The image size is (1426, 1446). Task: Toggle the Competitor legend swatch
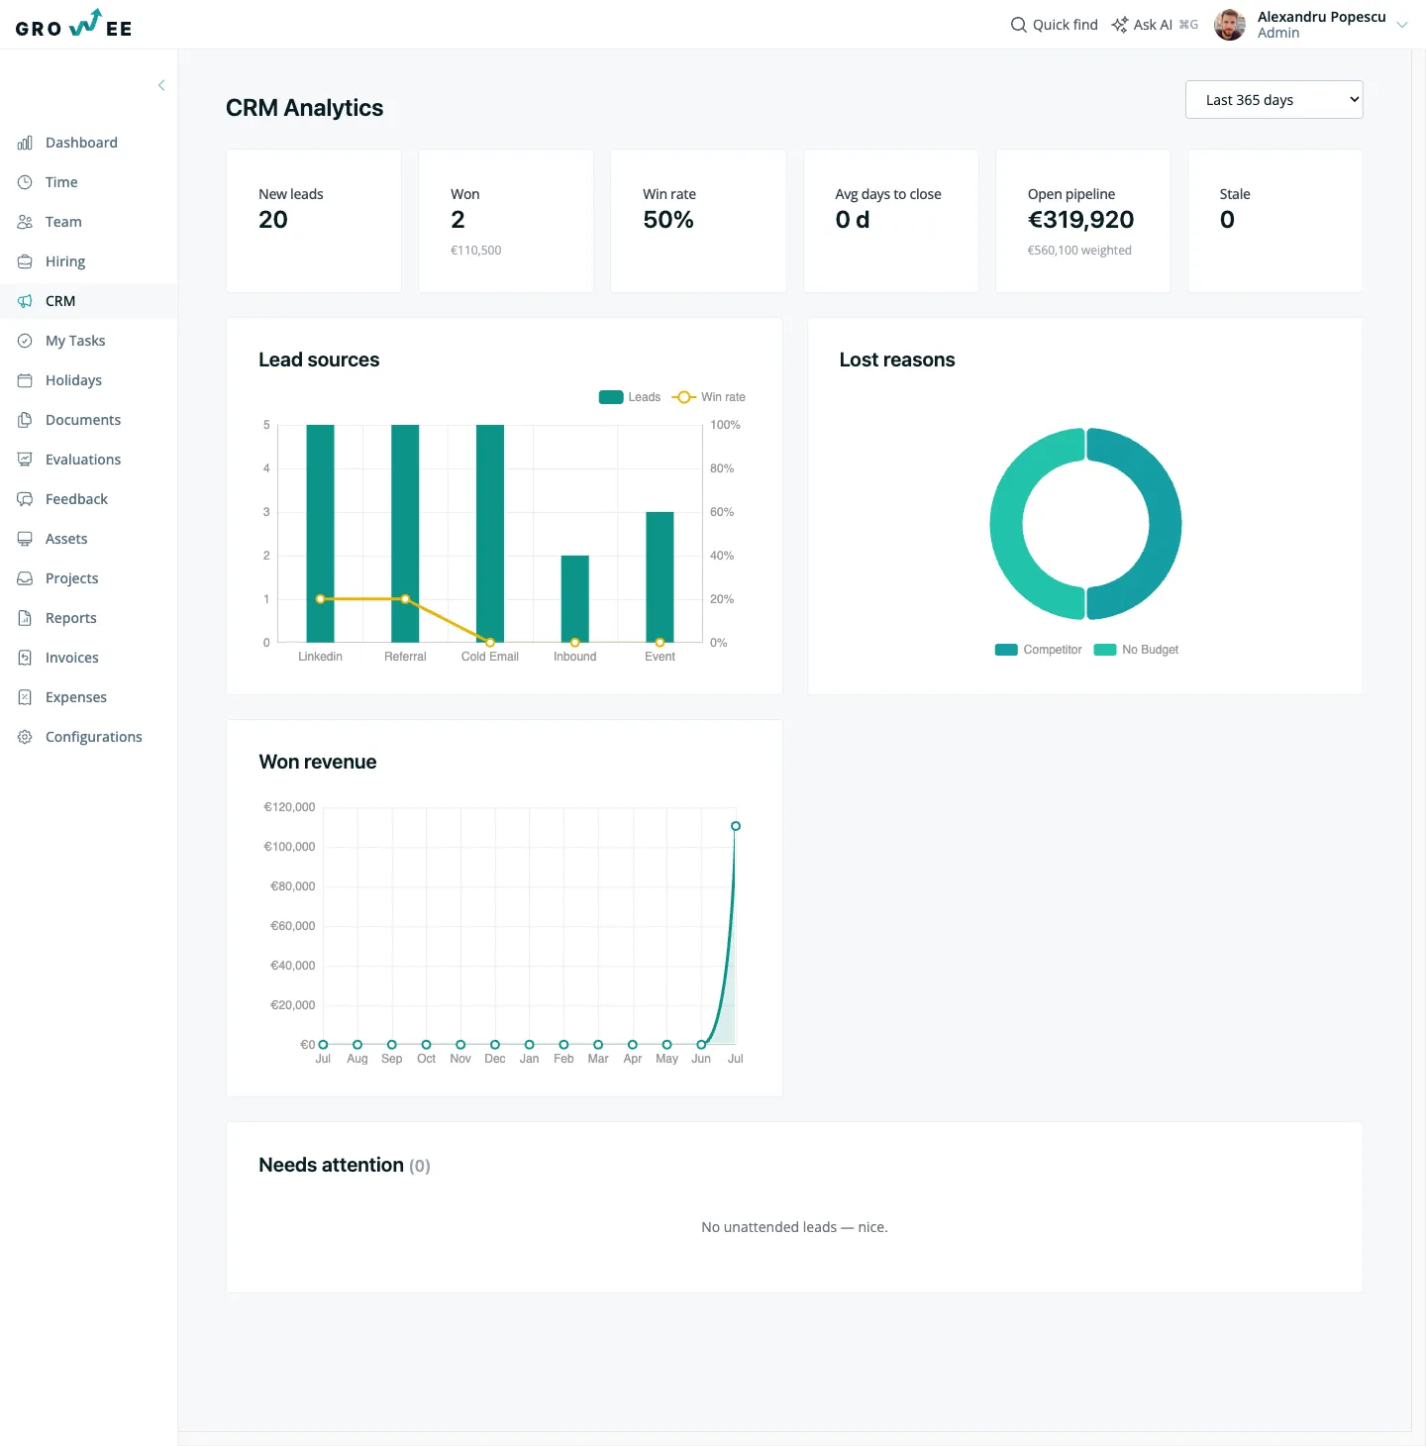click(1006, 650)
